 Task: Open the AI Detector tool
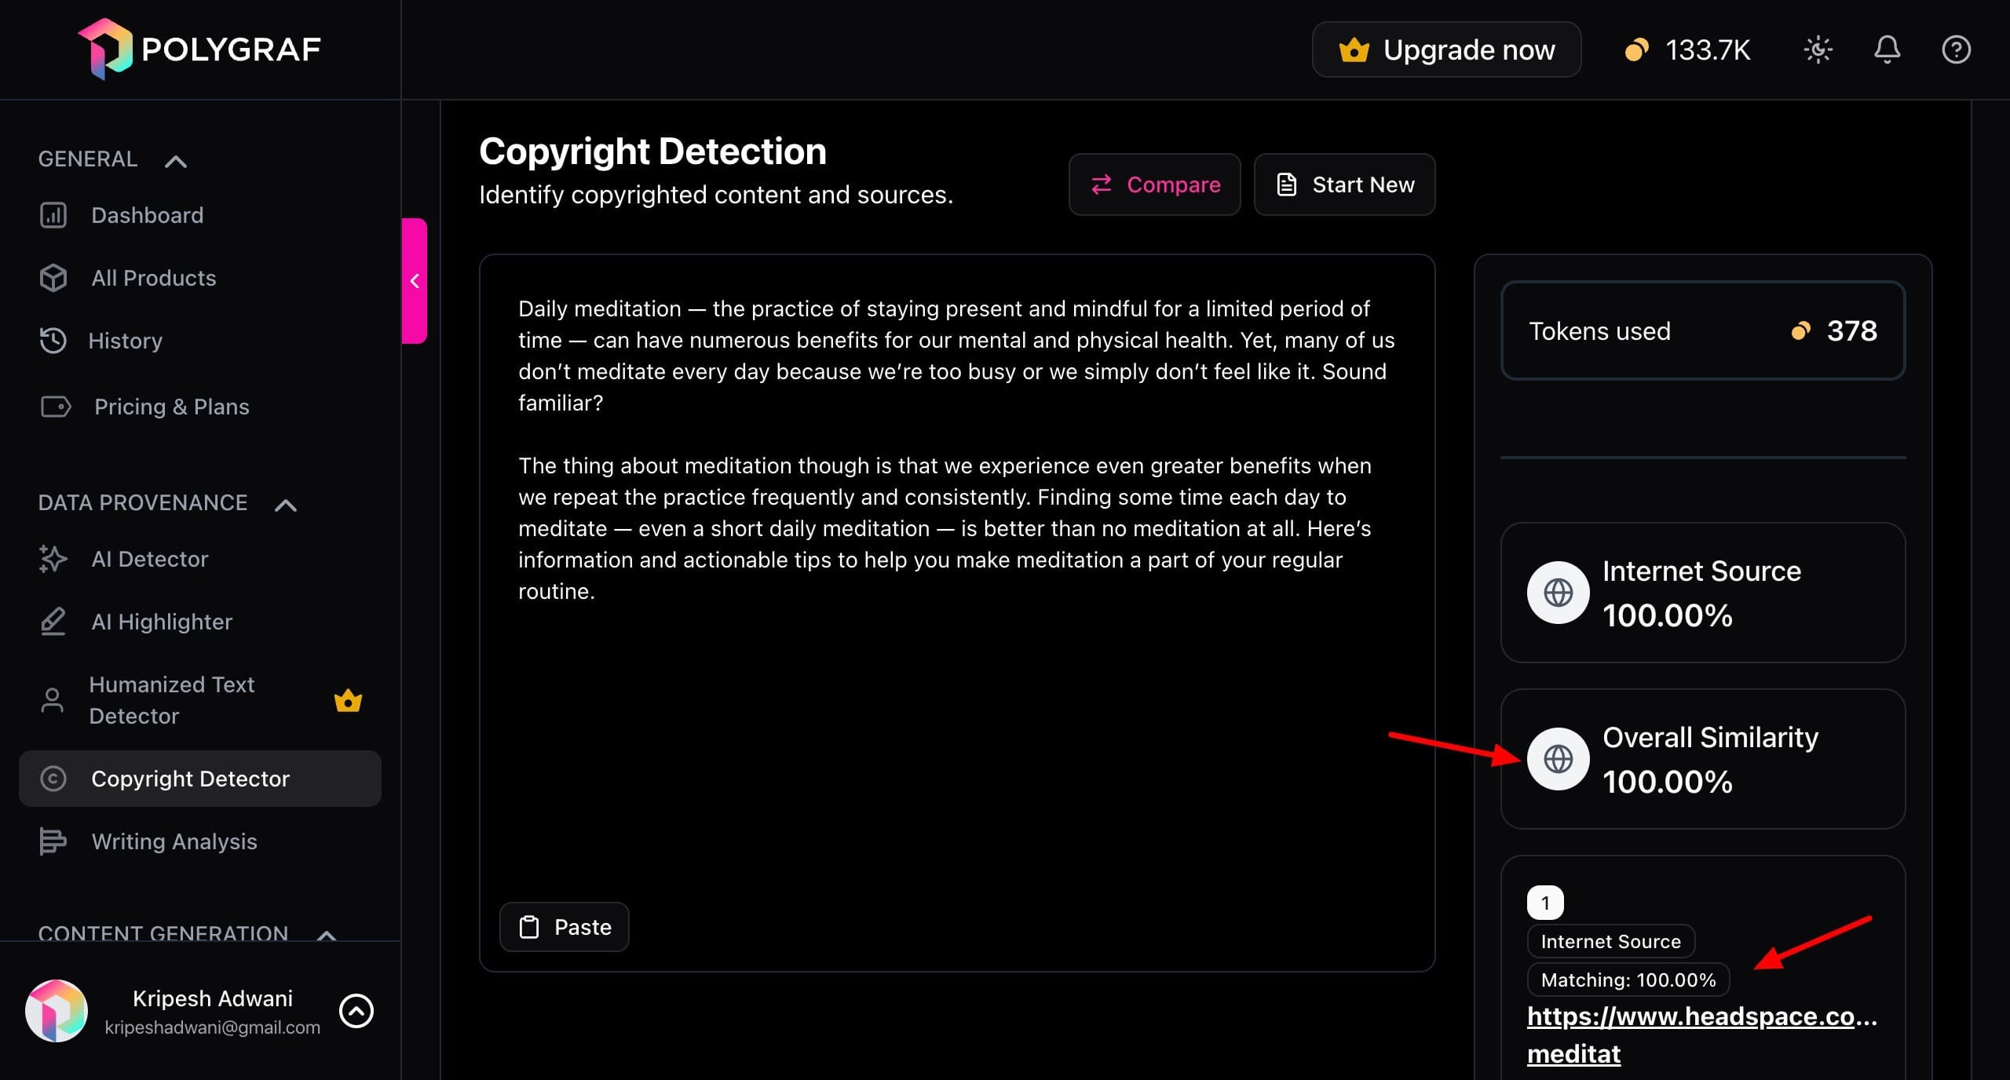(x=149, y=559)
